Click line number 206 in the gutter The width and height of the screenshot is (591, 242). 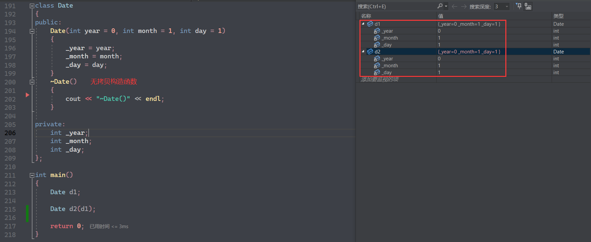point(10,133)
